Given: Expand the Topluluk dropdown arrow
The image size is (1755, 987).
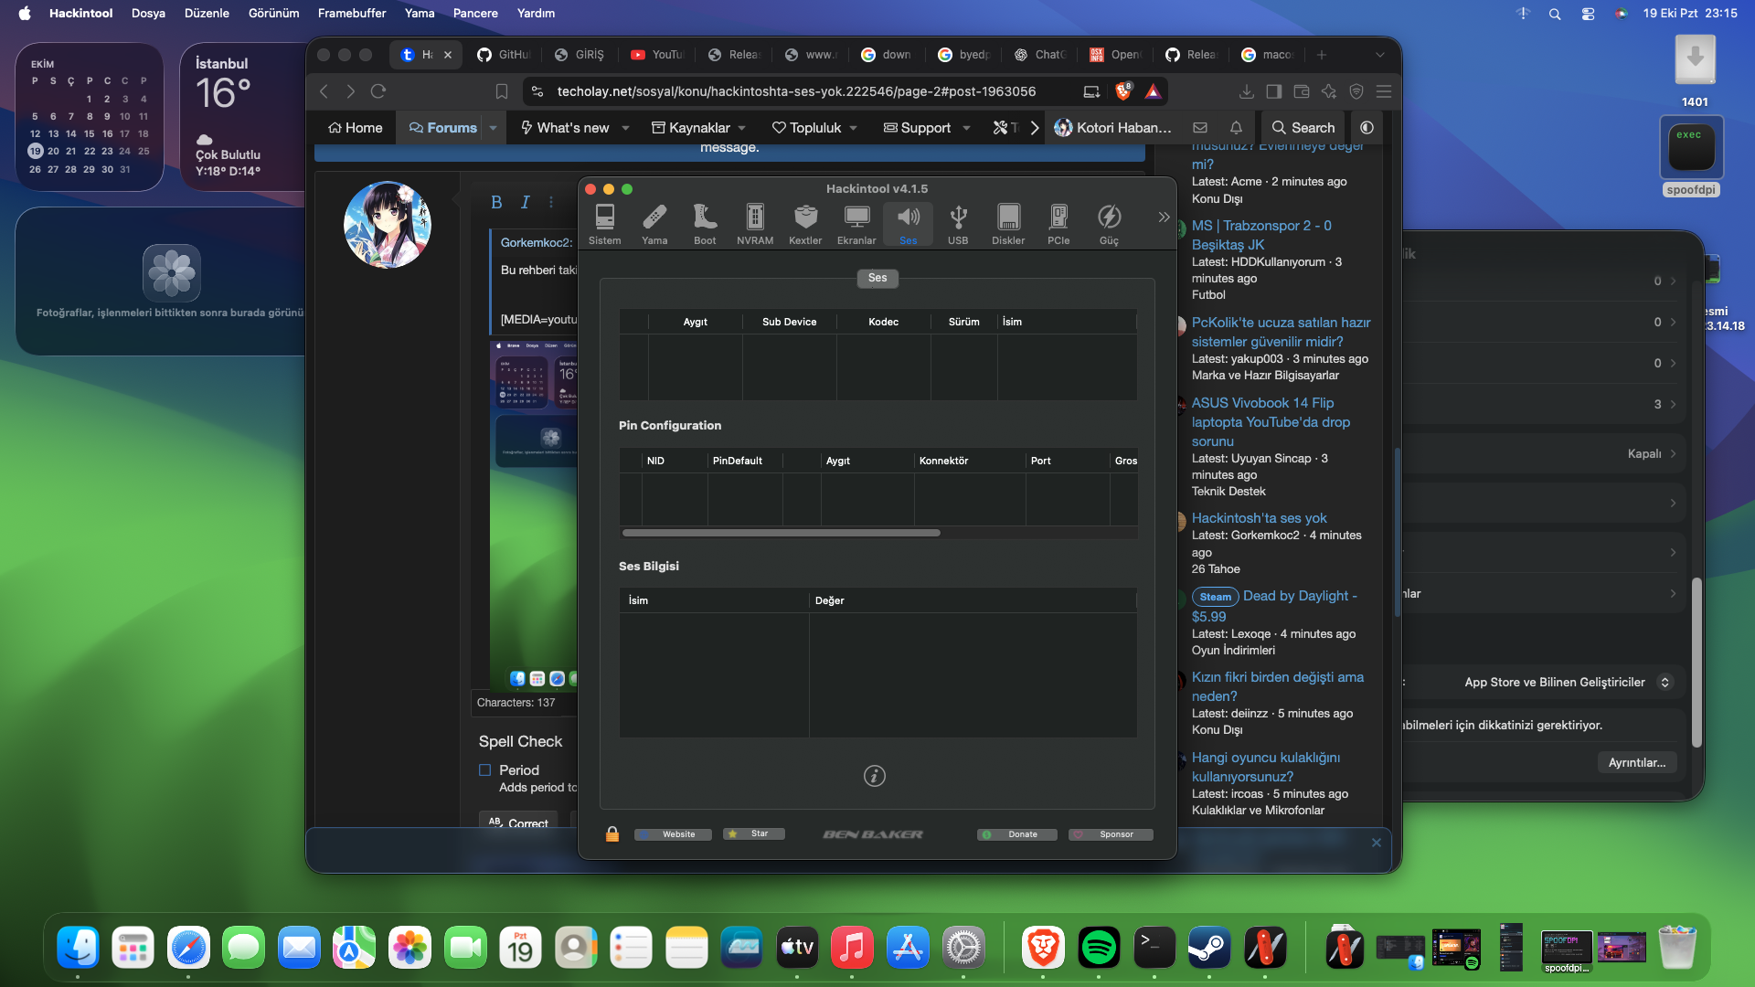Looking at the screenshot, I should pos(853,128).
